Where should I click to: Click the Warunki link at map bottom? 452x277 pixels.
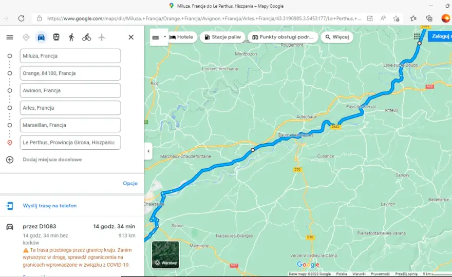pyautogui.click(x=359, y=274)
